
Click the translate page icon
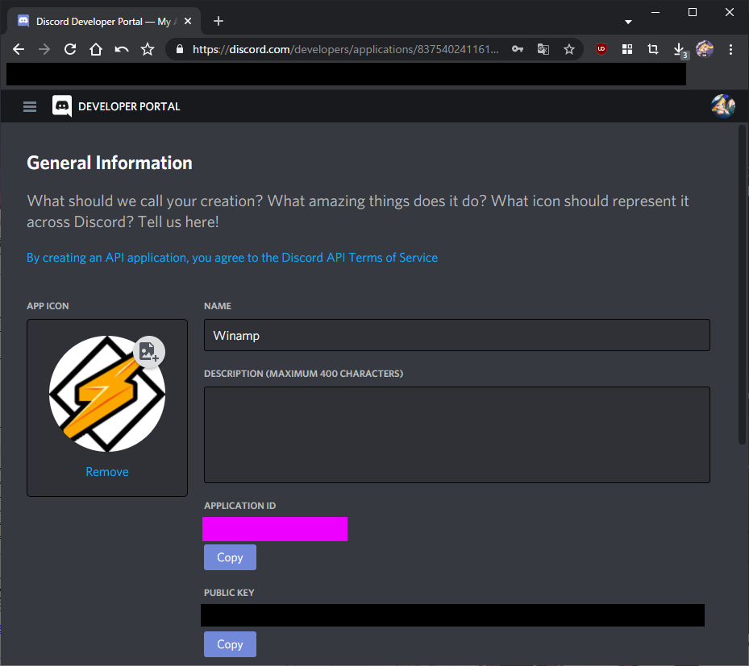[543, 49]
